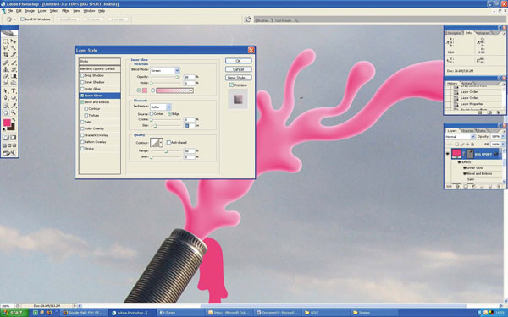Open the File menu

pyautogui.click(x=10, y=11)
